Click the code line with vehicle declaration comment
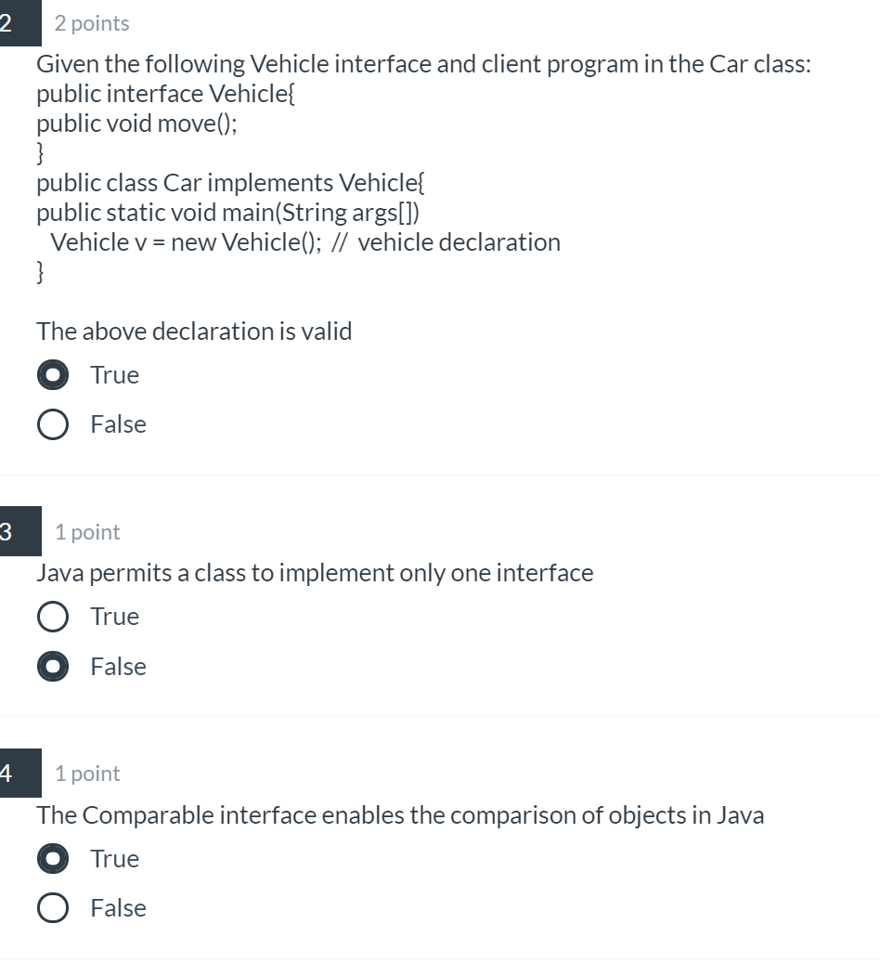The image size is (880, 963). click(x=306, y=241)
